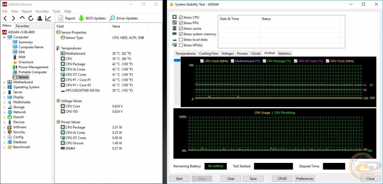This screenshot has height=184, width=383.
Task: Toggle the CPU GT Cores (°C) graph checkbox
Action: tap(296, 61)
